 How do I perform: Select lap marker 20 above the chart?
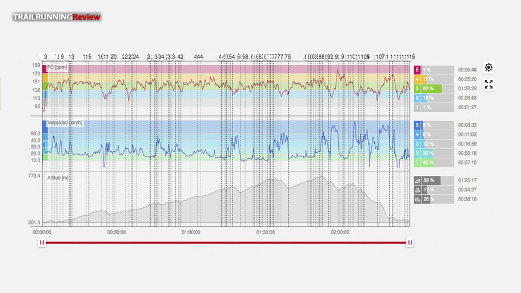pos(114,57)
